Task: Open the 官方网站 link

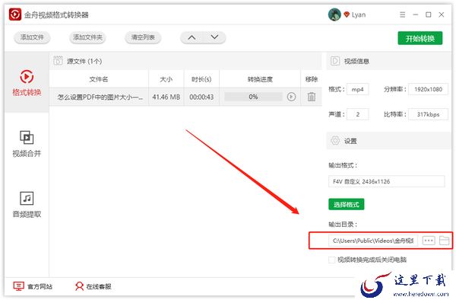Action: [33, 286]
